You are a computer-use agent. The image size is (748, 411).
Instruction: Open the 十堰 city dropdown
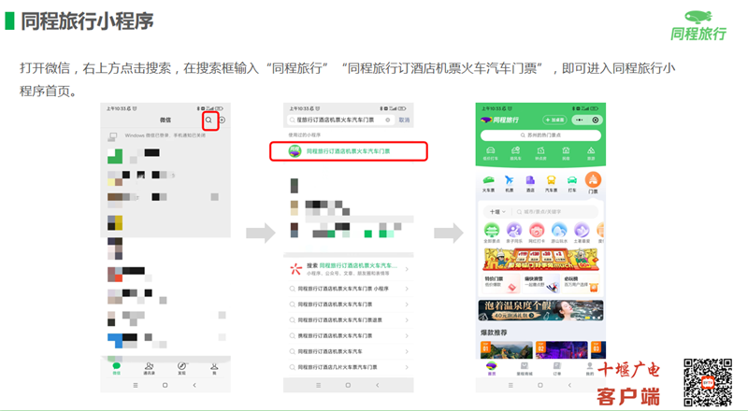coord(497,212)
